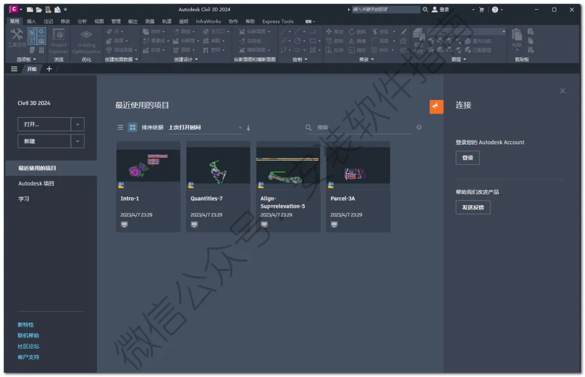The width and height of the screenshot is (585, 377).
Task: Click the 移动 (Move) tool in ribbon
Action: pos(335,32)
